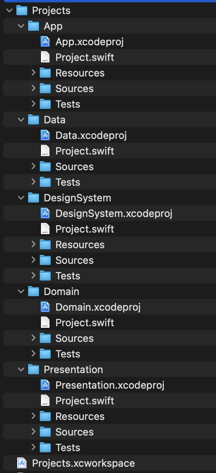216x473 pixels.
Task: Click the App.xcodeproj Xcode project icon
Action: 46,41
